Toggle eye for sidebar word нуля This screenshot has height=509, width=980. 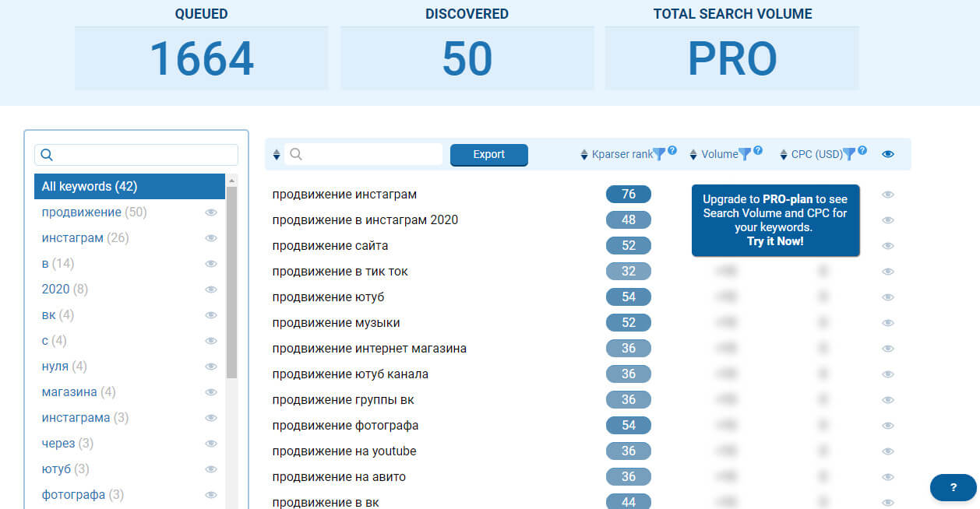(210, 367)
